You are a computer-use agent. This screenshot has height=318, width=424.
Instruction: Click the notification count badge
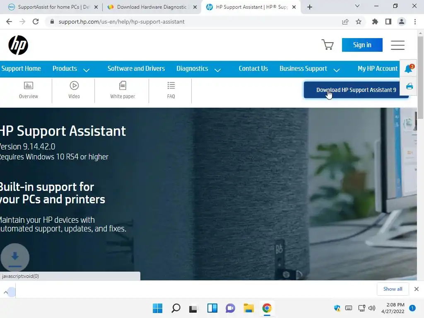(x=412, y=308)
